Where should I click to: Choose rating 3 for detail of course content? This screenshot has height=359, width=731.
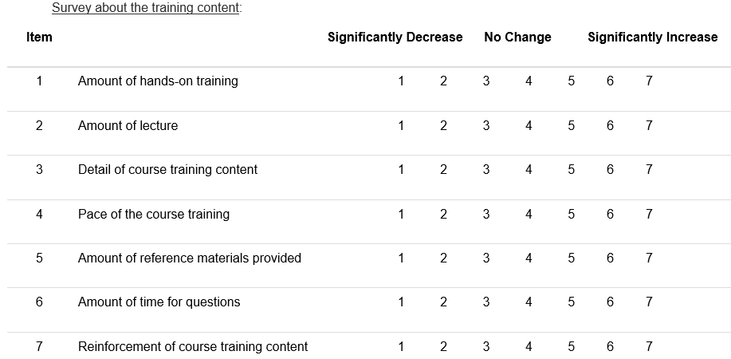click(x=486, y=169)
